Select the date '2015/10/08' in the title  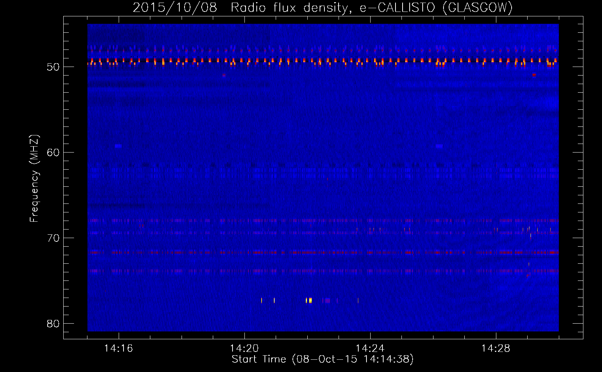pyautogui.click(x=175, y=8)
